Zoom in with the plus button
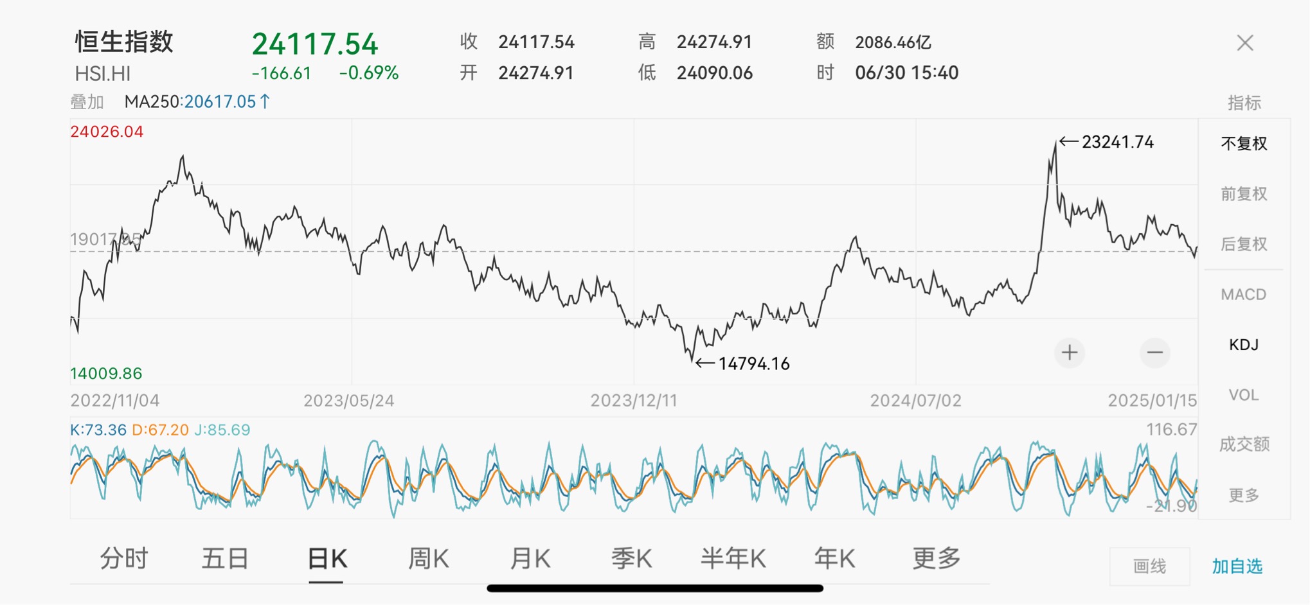 point(1070,353)
